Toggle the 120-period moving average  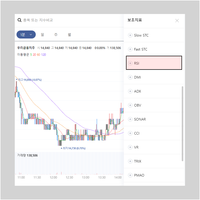44,54
